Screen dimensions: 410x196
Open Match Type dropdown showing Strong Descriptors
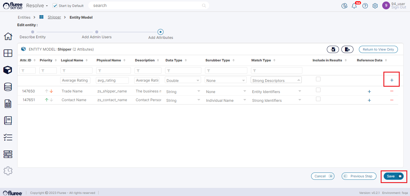[x=276, y=80]
